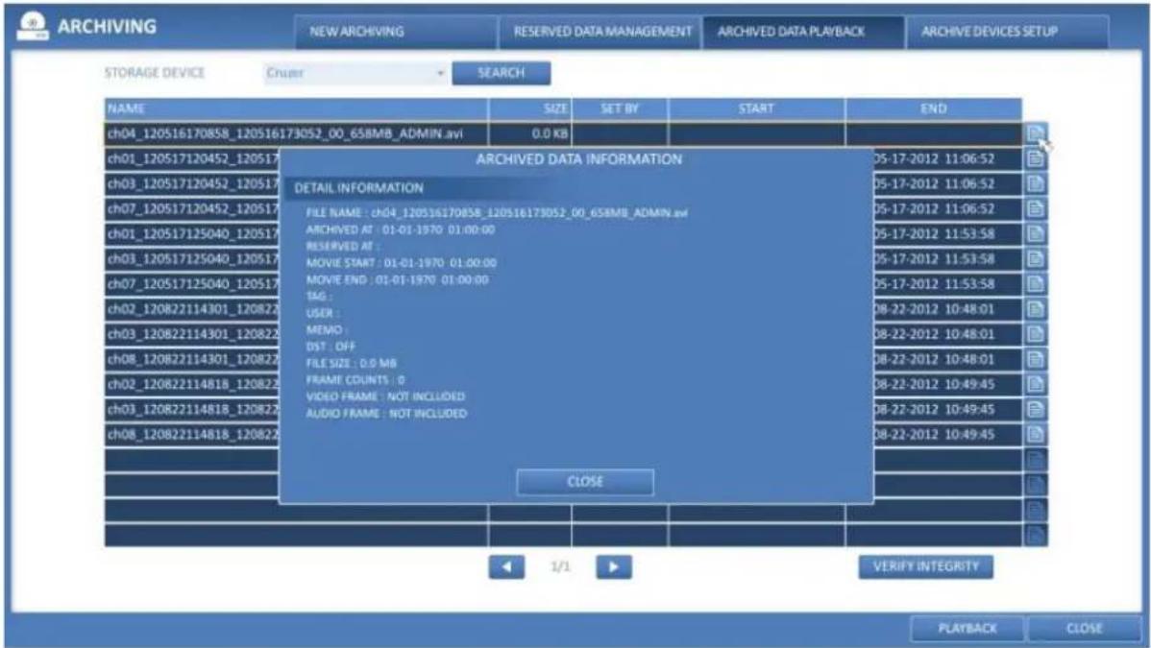Click the FILE SIZE : 0.0 MB line
The width and height of the screenshot is (1151, 648).
351,363
